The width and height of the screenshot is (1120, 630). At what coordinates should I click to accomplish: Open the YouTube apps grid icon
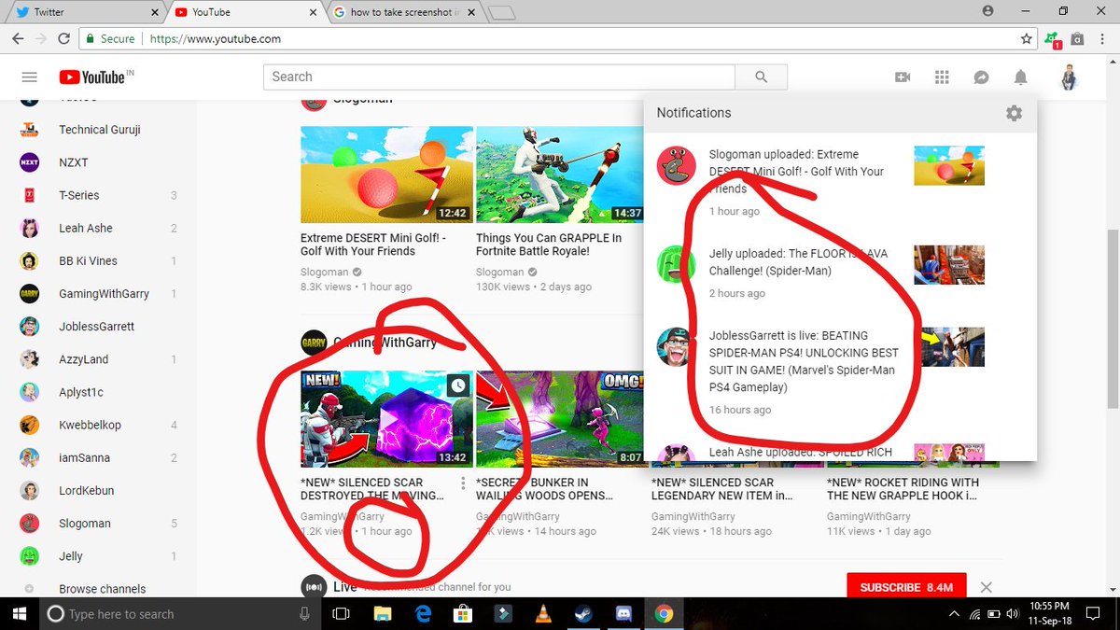(x=942, y=77)
